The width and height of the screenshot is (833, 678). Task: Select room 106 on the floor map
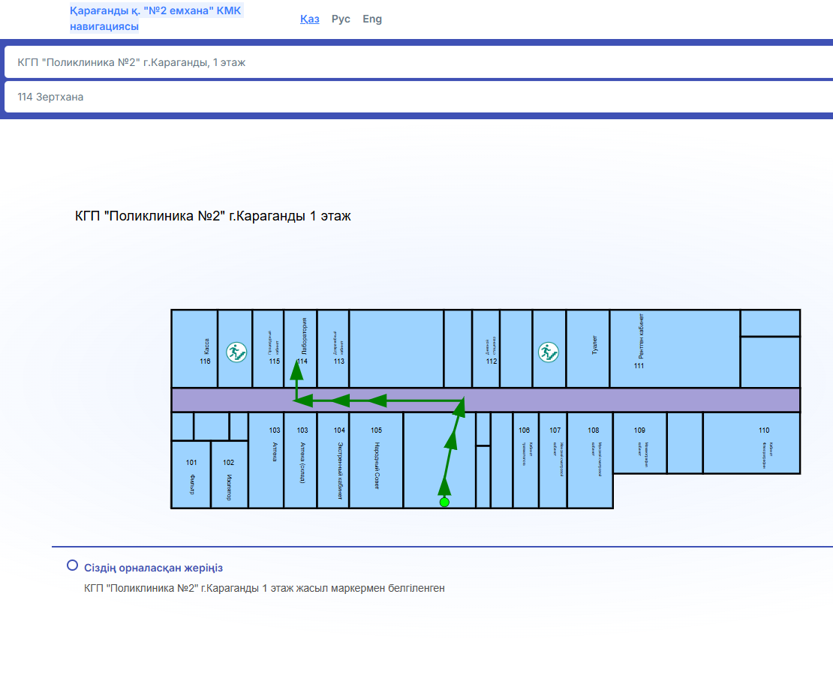click(526, 460)
